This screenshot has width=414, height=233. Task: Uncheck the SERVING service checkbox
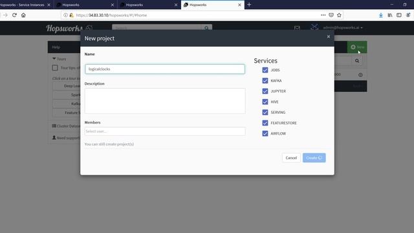(265, 112)
